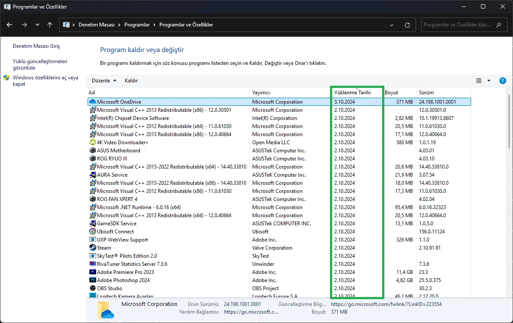Screen dimensions: 513x323
Task: Select the ROG RYUO III icon
Action: click(93, 159)
